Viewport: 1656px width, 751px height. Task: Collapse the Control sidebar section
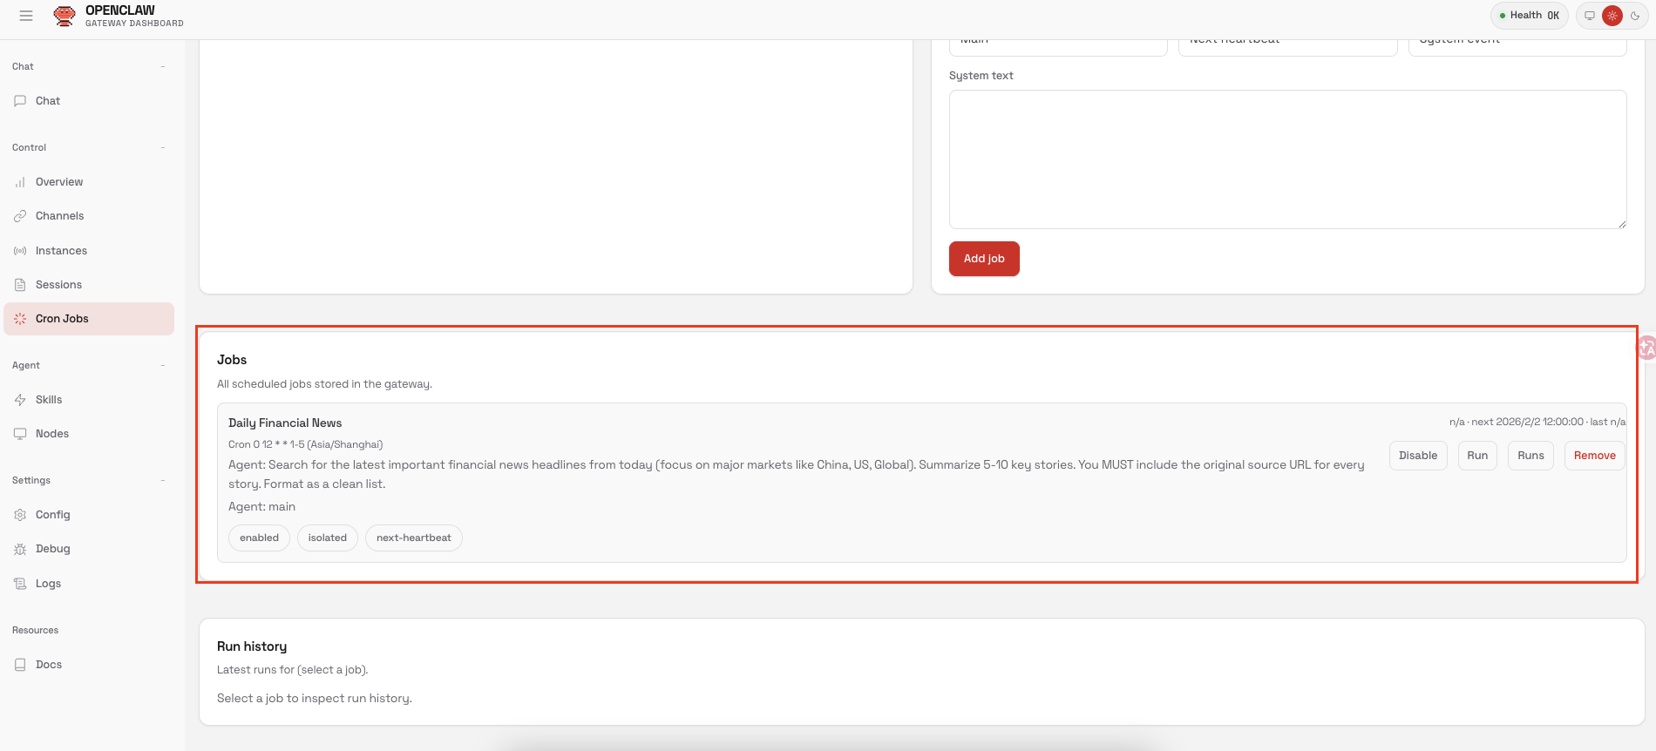[x=163, y=148]
